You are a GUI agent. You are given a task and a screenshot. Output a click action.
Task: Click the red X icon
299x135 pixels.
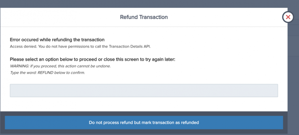pyautogui.click(x=288, y=17)
